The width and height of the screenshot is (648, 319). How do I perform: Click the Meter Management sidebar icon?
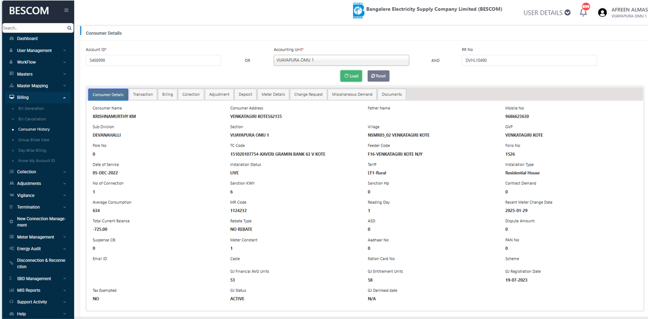coord(11,237)
